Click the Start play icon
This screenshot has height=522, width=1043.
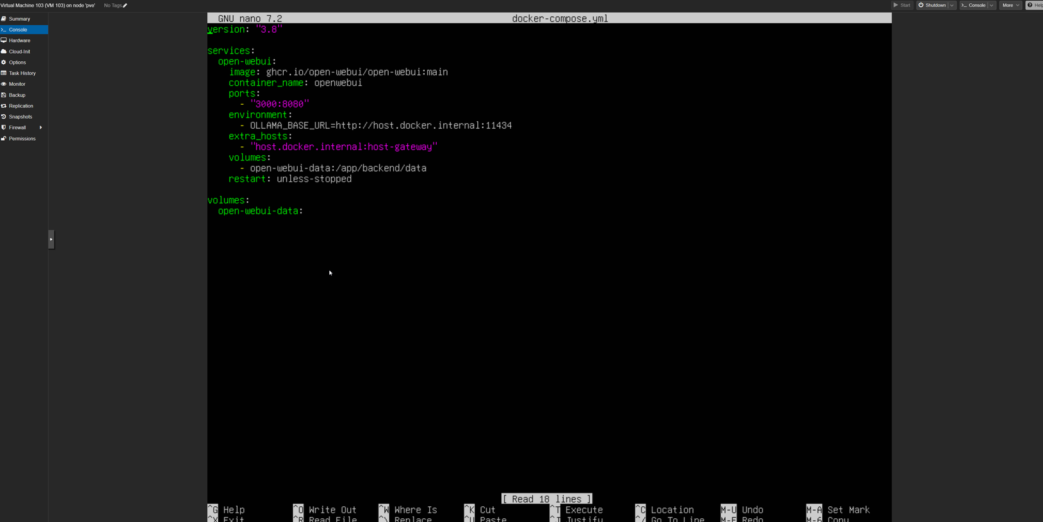(x=896, y=5)
